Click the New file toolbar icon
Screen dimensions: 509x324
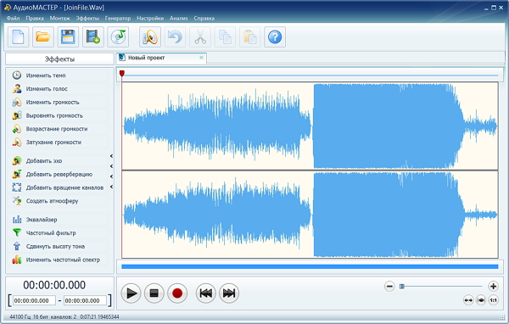[18, 36]
